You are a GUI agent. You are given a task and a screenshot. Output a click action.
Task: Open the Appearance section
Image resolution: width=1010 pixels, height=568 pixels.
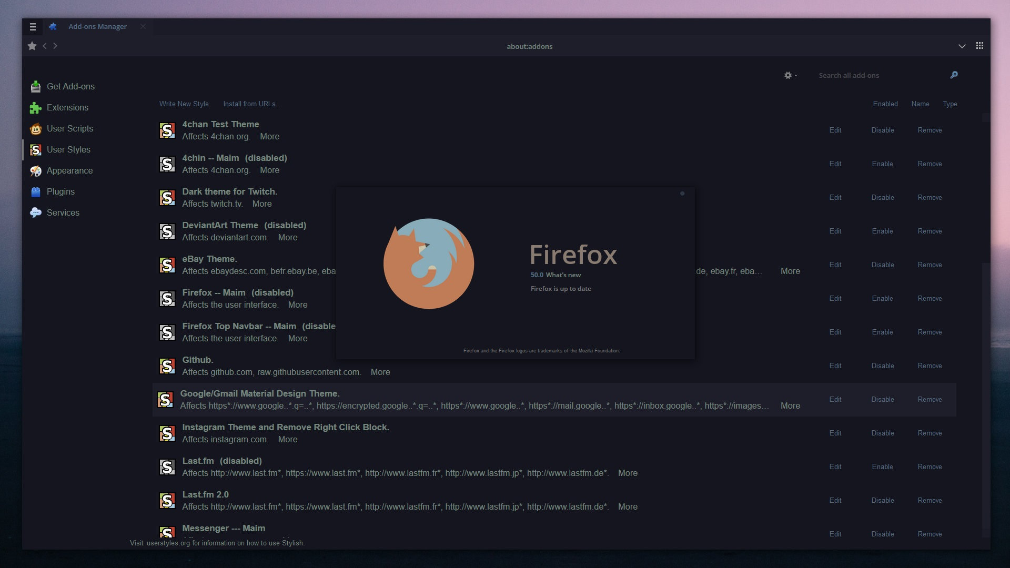click(x=69, y=170)
